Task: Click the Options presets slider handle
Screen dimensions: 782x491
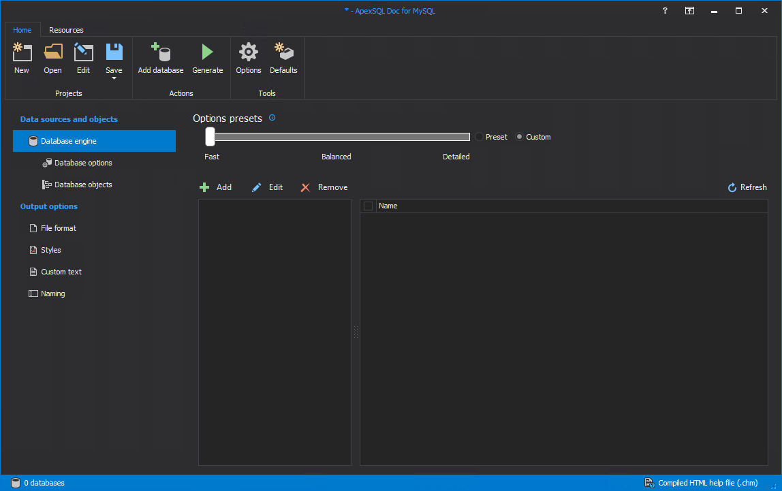Action: click(210, 137)
